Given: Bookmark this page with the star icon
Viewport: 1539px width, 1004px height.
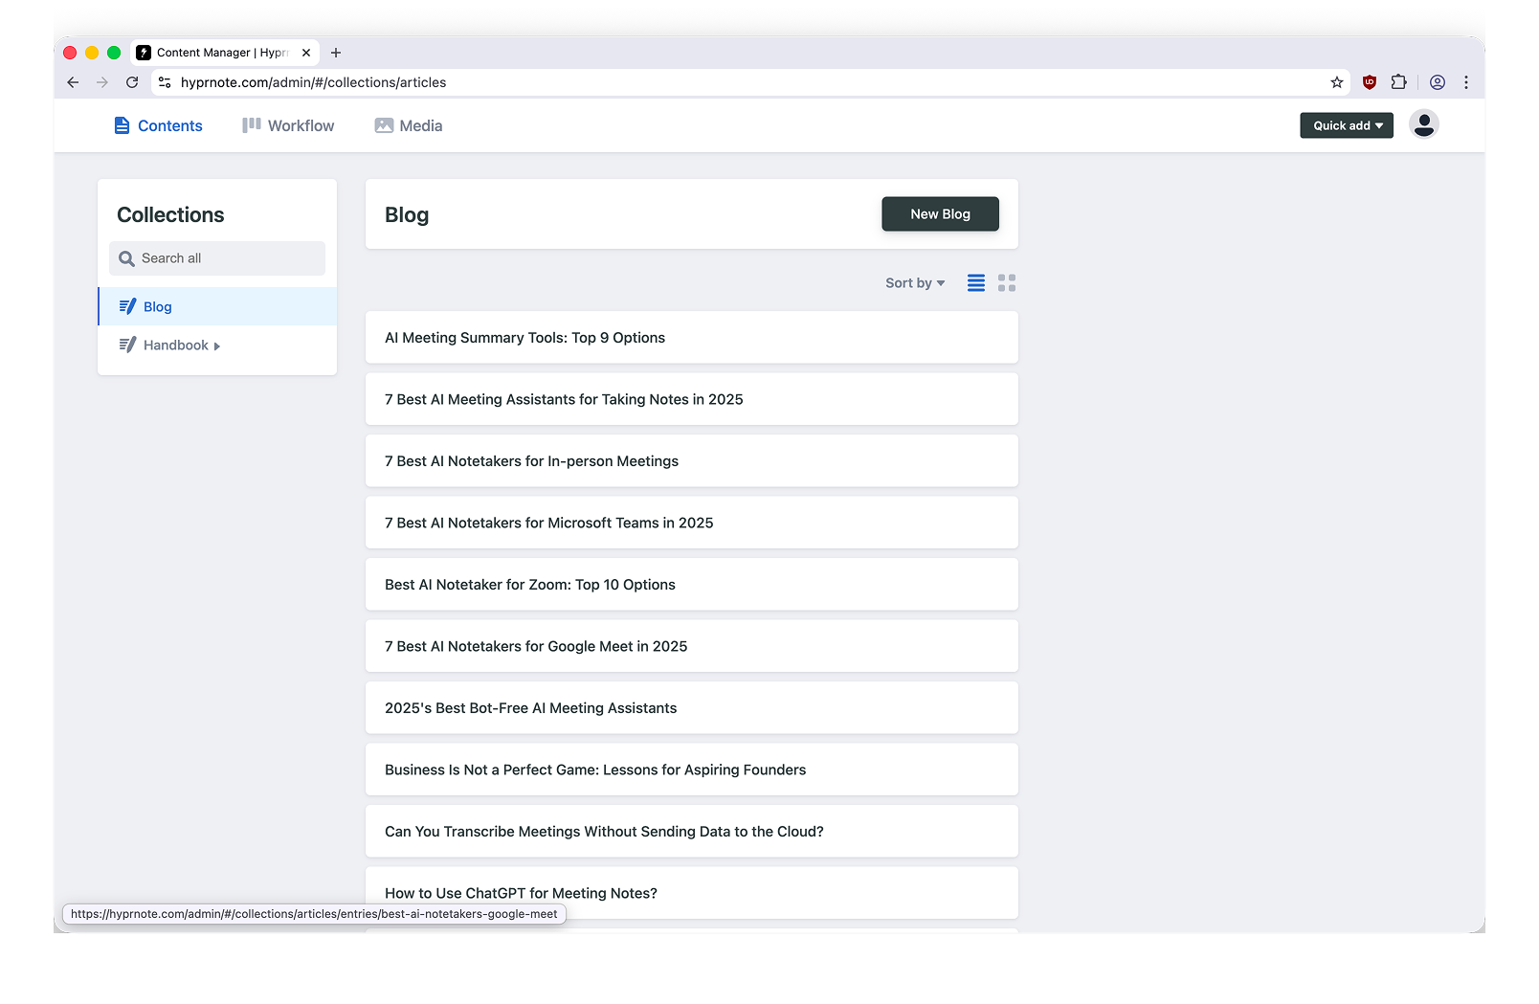Looking at the screenshot, I should pyautogui.click(x=1336, y=82).
